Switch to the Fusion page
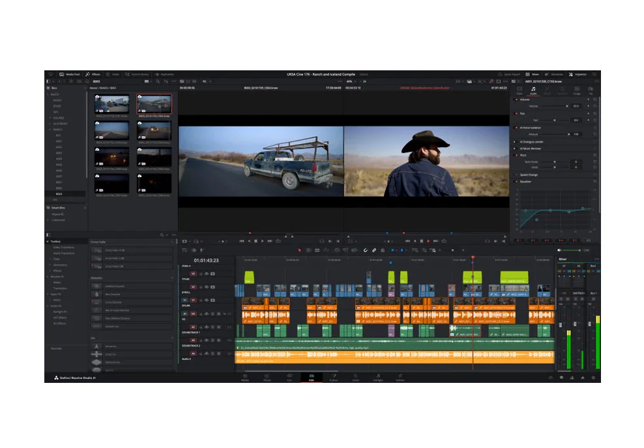The height and width of the screenshot is (448, 644). pos(334,378)
